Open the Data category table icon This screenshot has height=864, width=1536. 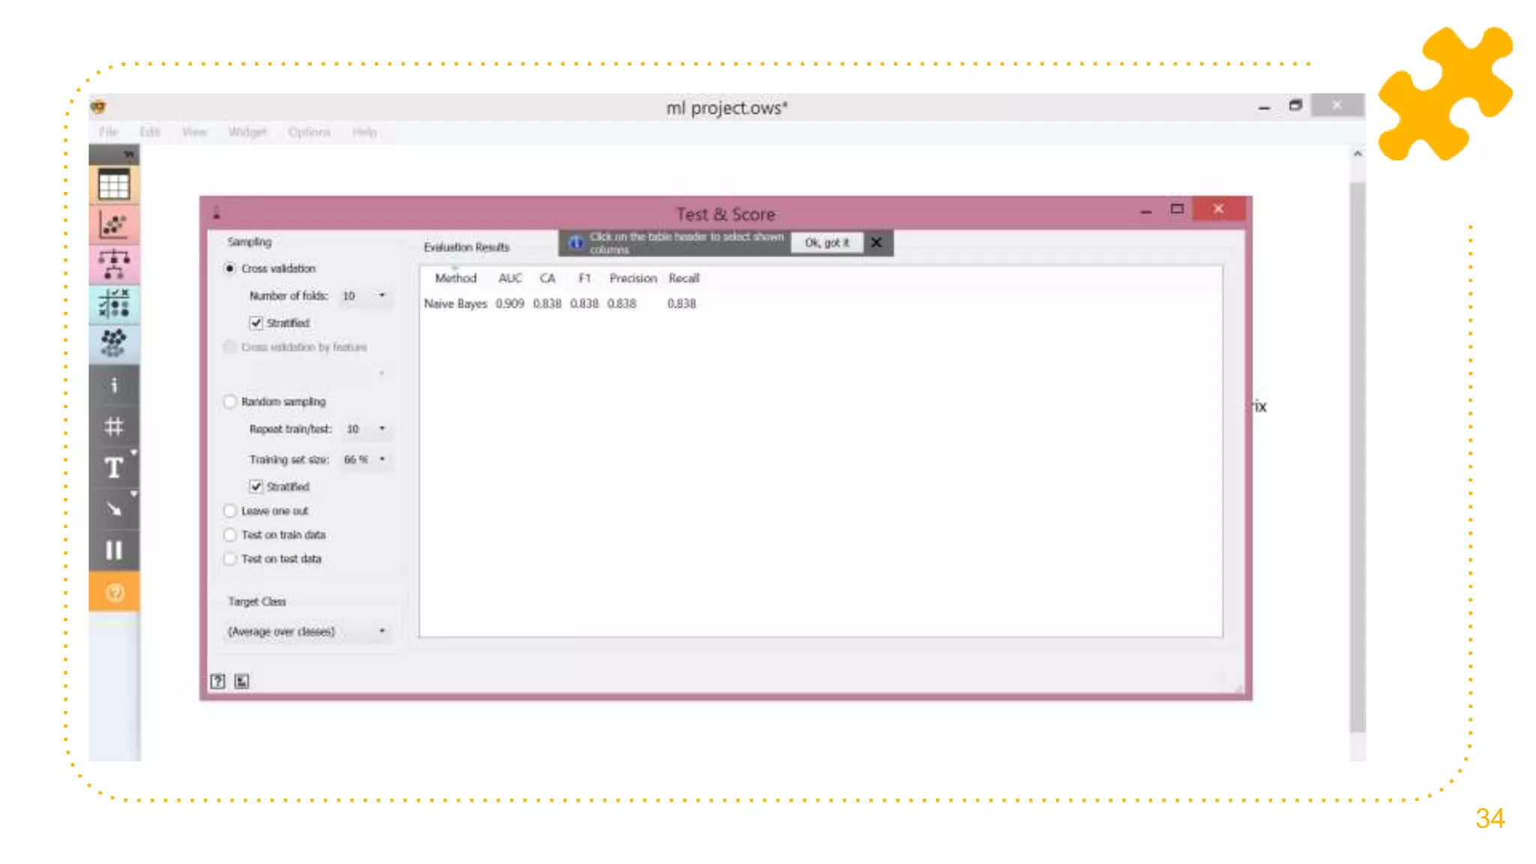click(114, 184)
